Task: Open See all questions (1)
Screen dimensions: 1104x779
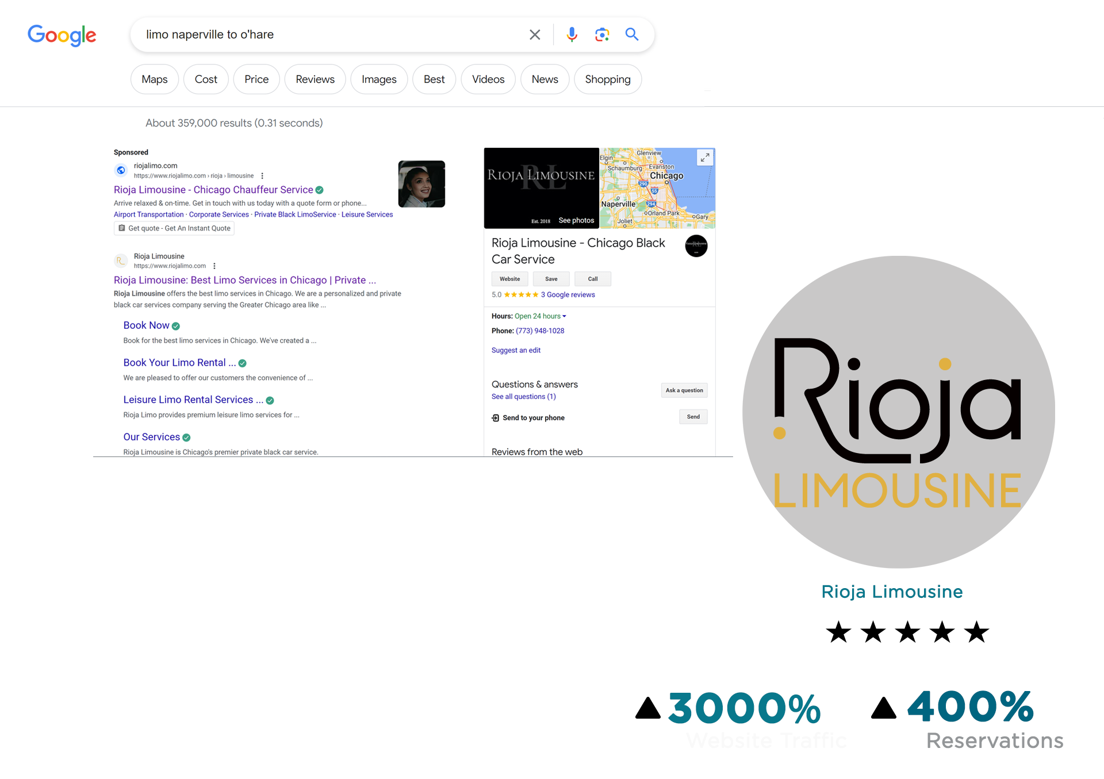Action: coord(524,397)
